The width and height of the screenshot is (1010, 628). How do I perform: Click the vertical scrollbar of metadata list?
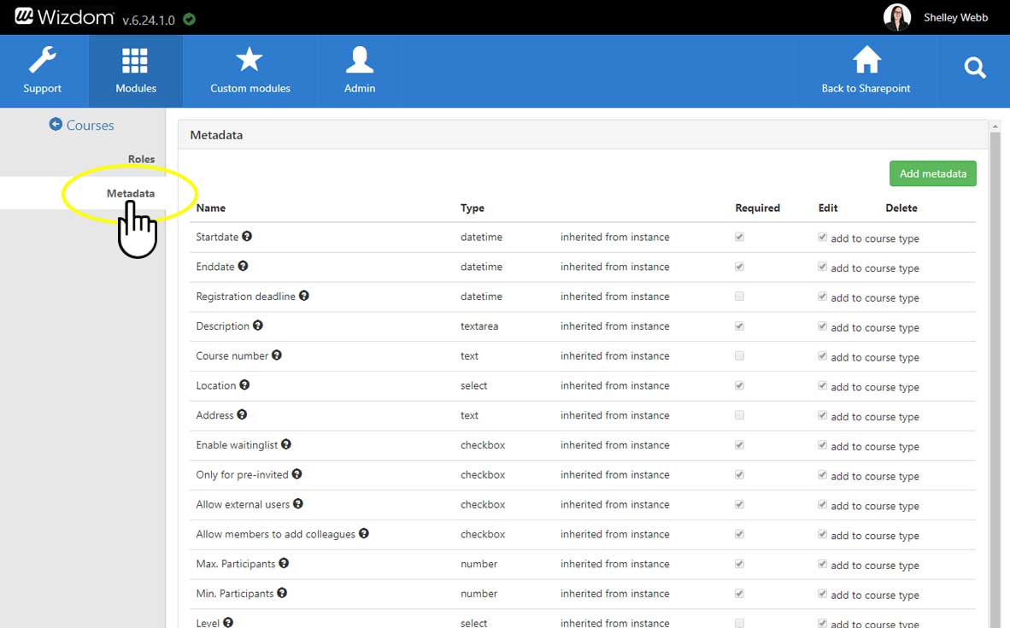coord(995,376)
